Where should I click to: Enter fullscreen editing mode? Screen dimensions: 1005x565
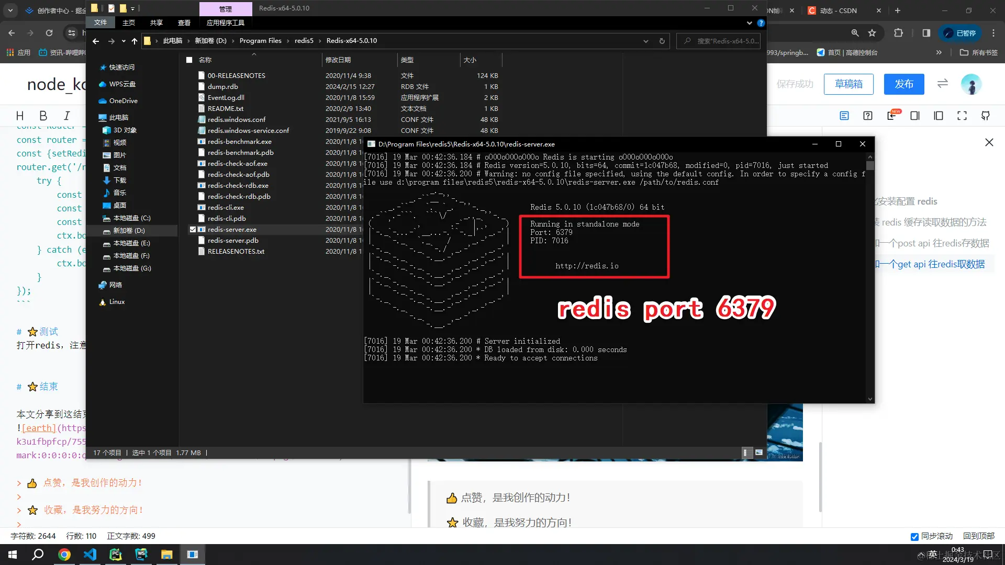(962, 116)
